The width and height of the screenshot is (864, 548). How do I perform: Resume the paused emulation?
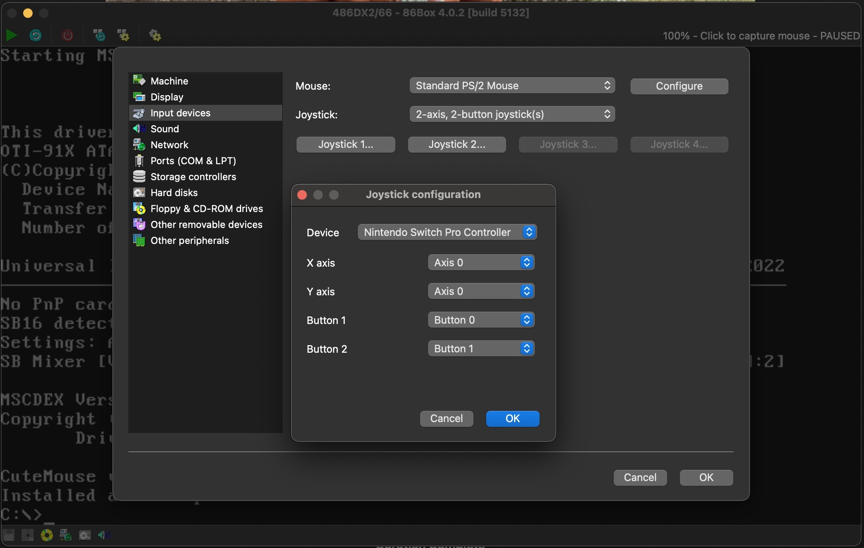tap(12, 35)
